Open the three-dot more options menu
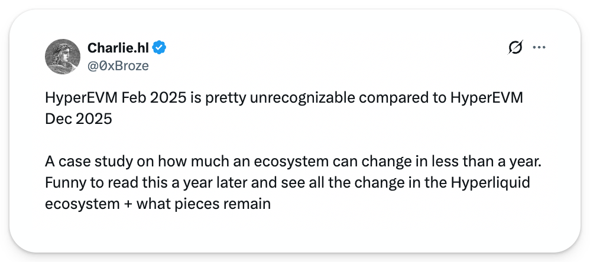The height and width of the screenshot is (262, 590). (539, 48)
